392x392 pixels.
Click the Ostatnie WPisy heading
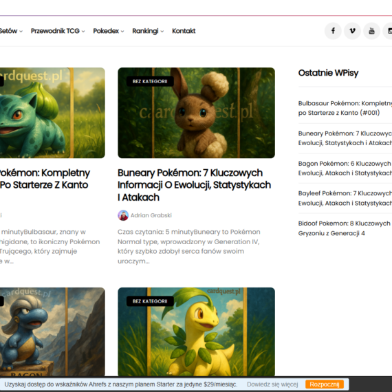pos(328,73)
